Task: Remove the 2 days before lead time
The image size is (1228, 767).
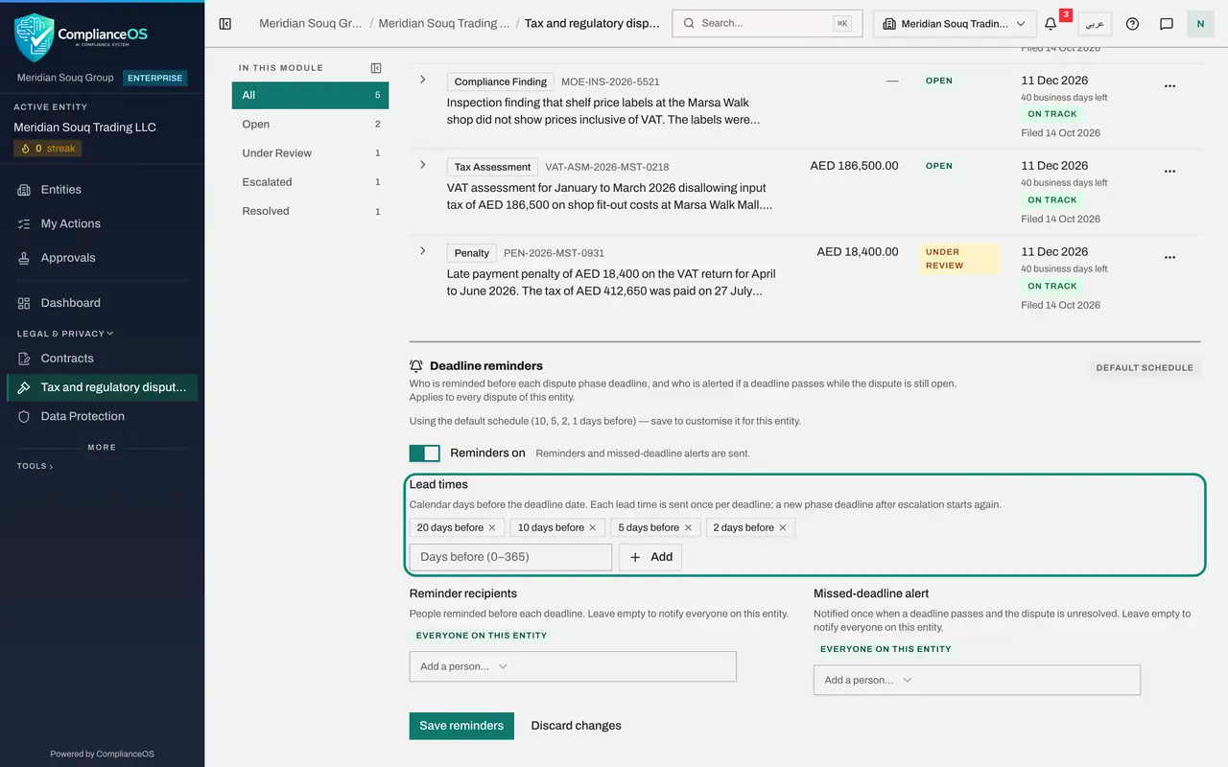Action: pos(783,527)
